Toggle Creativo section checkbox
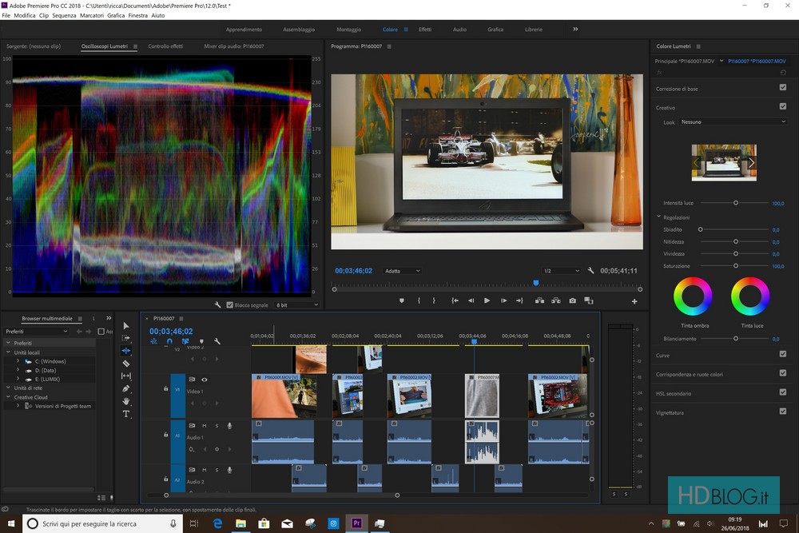This screenshot has height=533, width=799. tap(783, 106)
